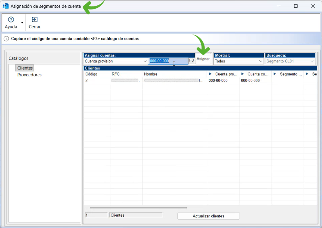Click the horizontal scrollbar below the grid
322x228 pixels.
pyautogui.click(x=138, y=208)
